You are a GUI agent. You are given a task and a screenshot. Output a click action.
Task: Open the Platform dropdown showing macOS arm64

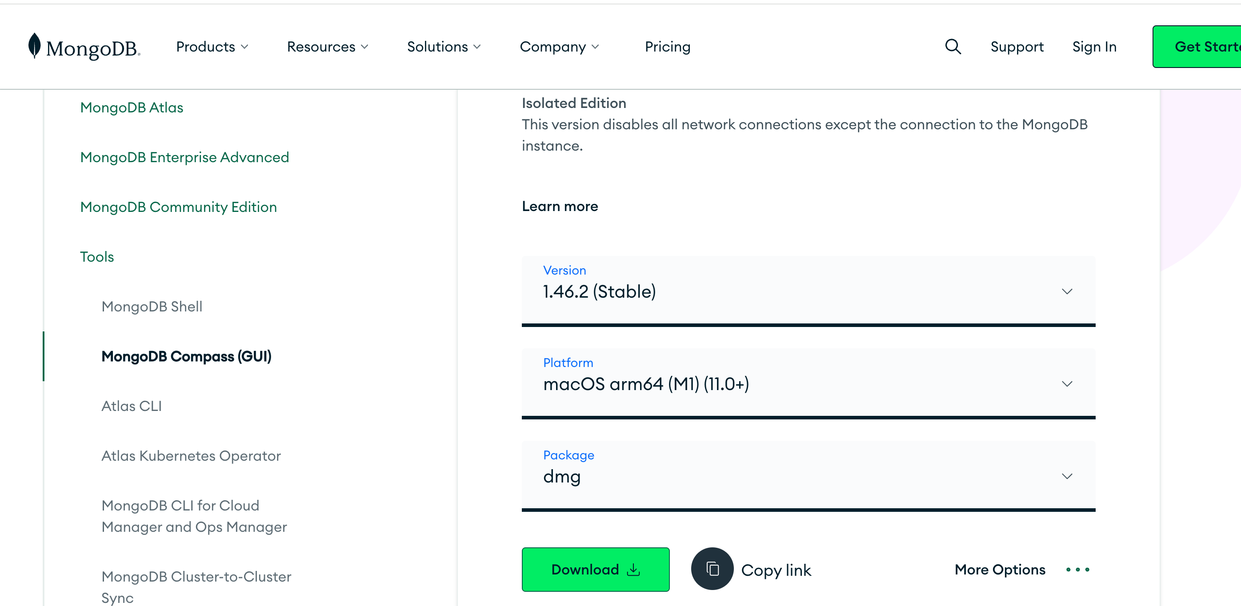[x=808, y=383]
